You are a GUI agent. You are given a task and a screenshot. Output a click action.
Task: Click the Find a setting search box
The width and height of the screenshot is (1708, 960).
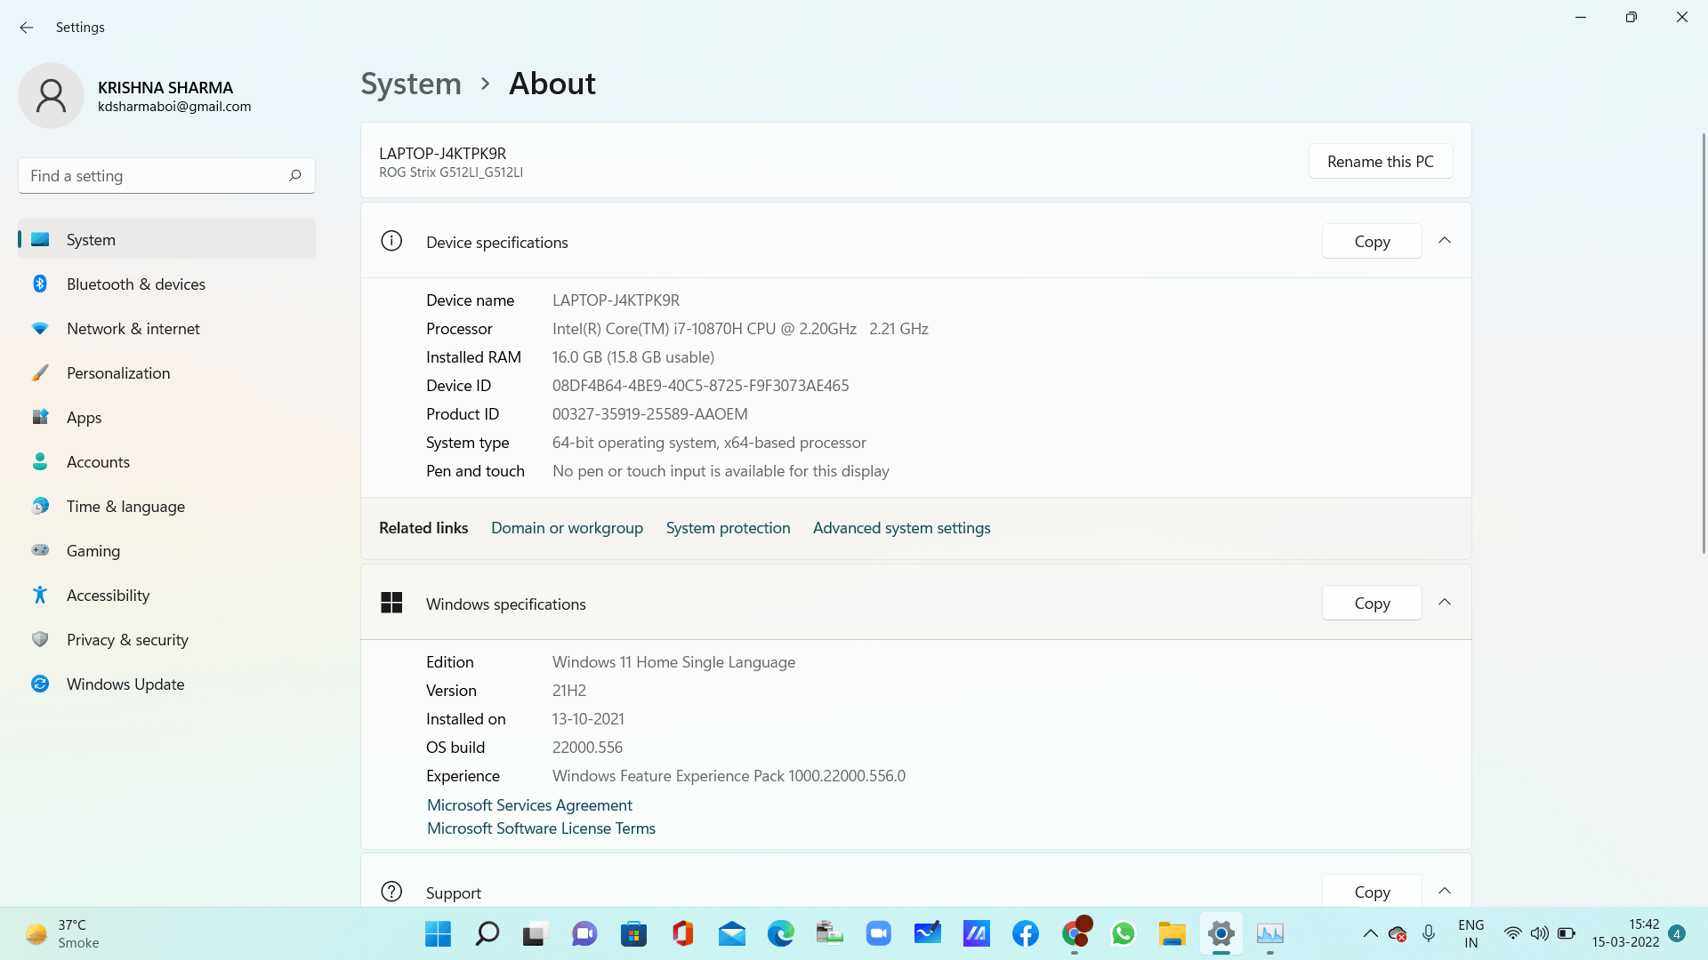pyautogui.click(x=151, y=176)
